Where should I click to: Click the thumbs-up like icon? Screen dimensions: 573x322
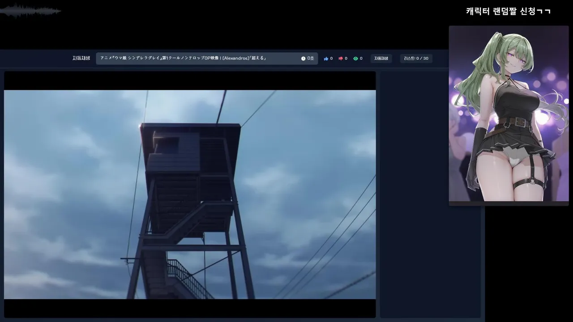(x=326, y=59)
